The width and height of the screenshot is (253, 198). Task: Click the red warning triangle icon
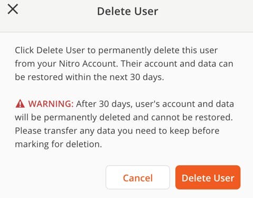pos(20,103)
